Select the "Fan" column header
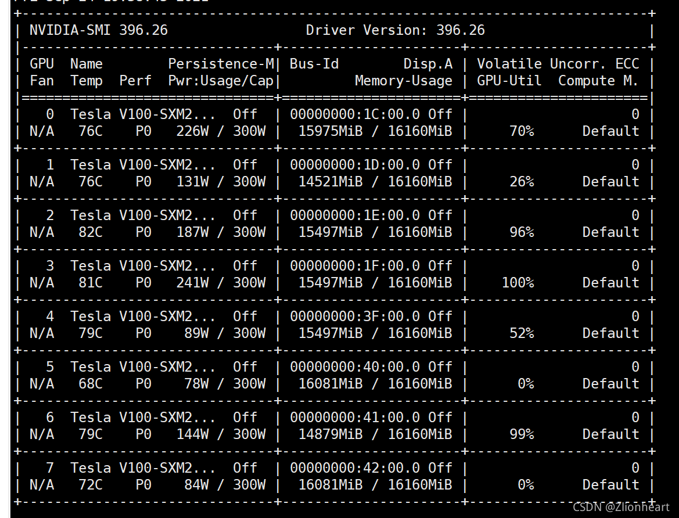The image size is (679, 518). tap(42, 81)
